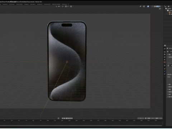Jump to the first frame in timeline
Image resolution: width=172 pixels, height=129 pixels.
(63, 118)
